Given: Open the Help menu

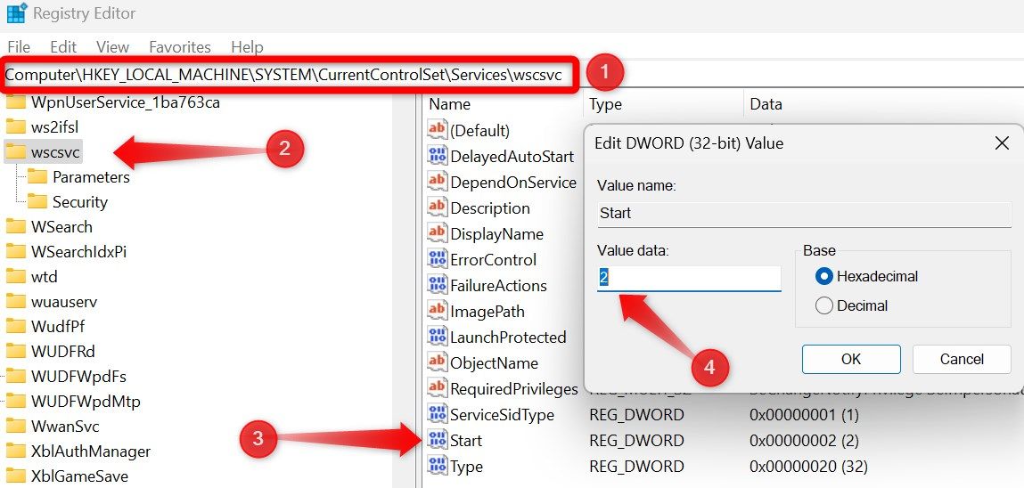Looking at the screenshot, I should click(x=247, y=47).
